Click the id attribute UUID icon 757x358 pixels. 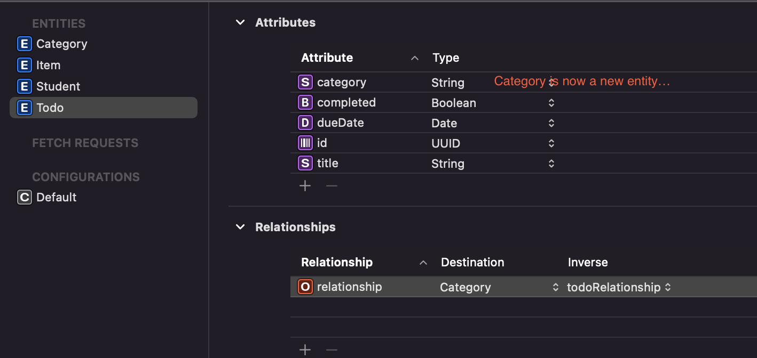(x=305, y=143)
